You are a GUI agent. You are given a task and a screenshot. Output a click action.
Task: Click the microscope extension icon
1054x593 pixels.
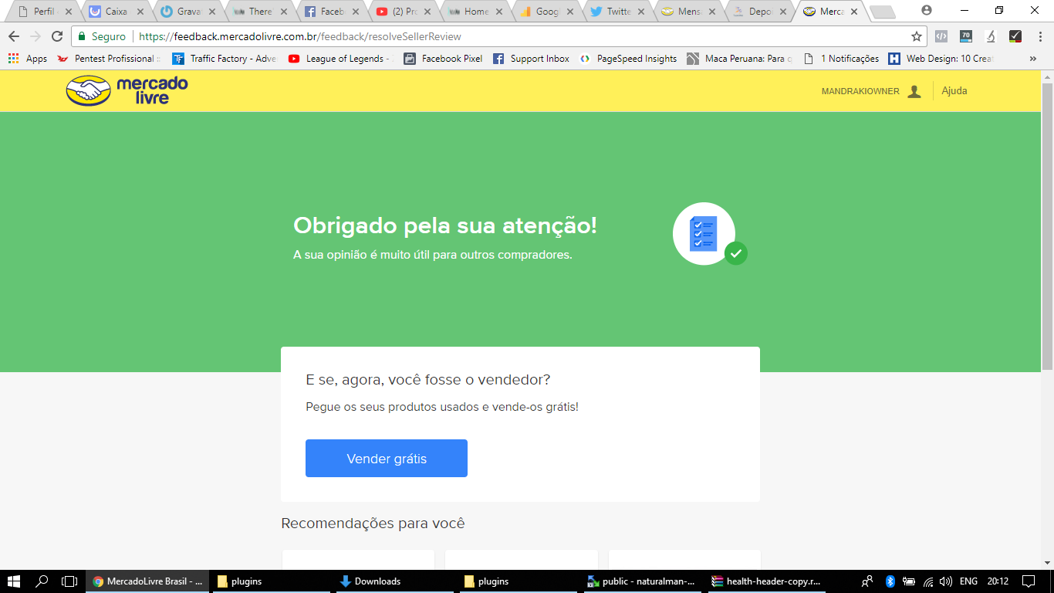pos(991,36)
